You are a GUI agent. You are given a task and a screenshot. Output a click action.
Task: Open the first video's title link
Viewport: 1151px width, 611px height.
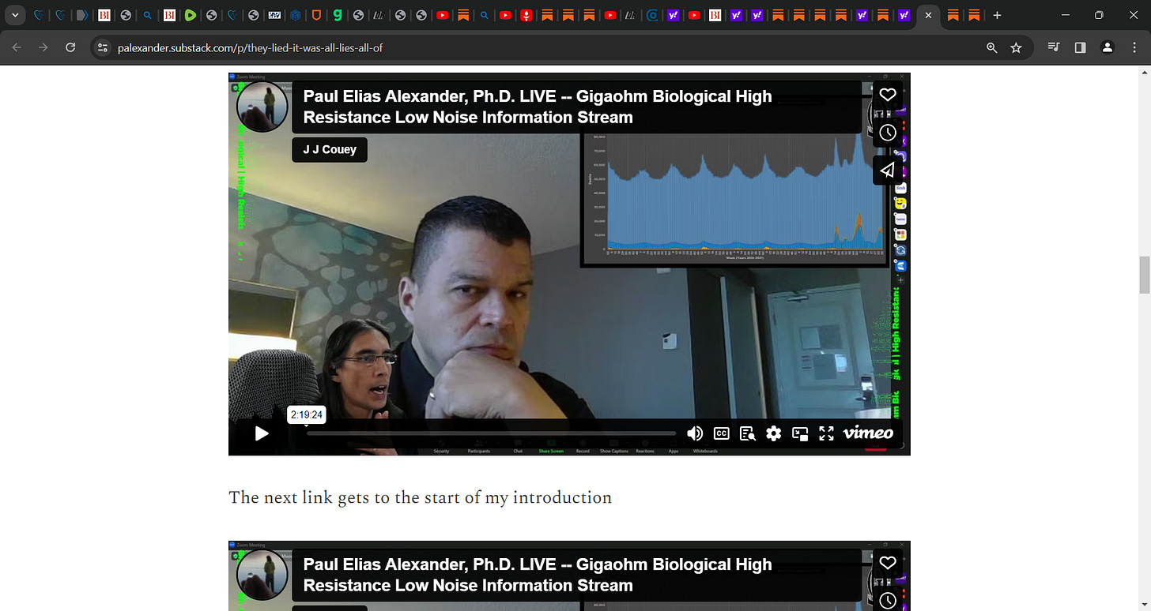(538, 107)
